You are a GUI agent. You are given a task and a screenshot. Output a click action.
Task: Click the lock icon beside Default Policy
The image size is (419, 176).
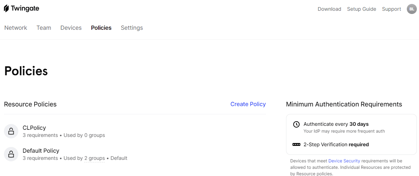click(11, 154)
